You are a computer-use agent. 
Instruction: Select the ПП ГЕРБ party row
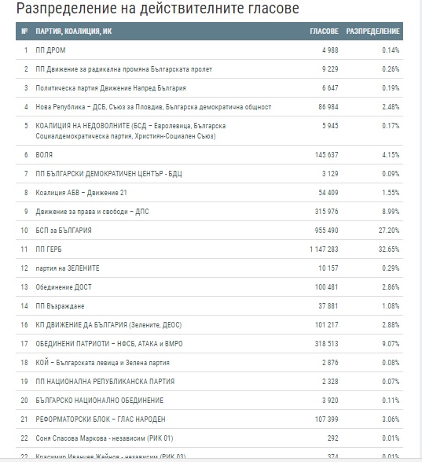(x=209, y=249)
